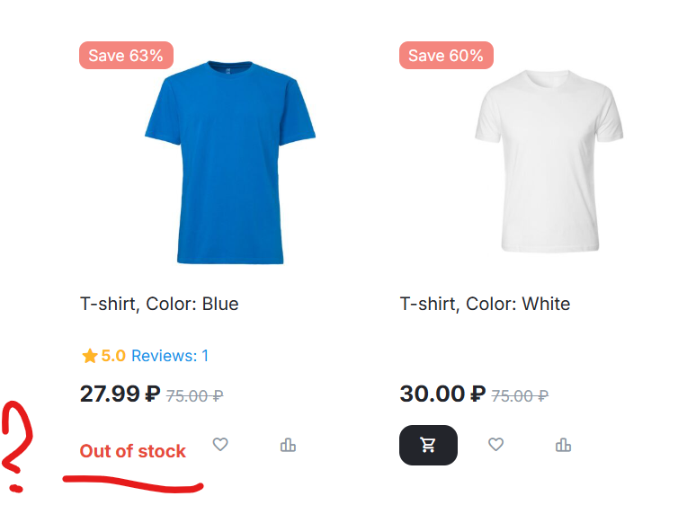Open the "T-shirt, Color: White" product title

pyautogui.click(x=485, y=304)
